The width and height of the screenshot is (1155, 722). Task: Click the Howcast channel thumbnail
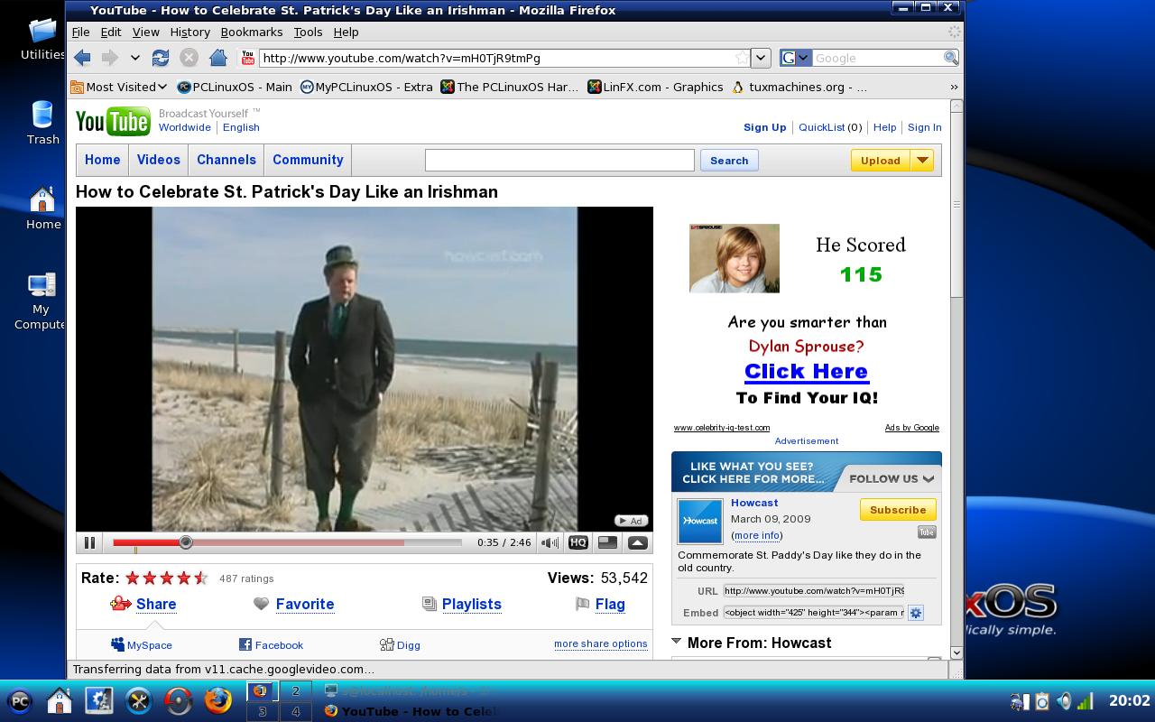click(700, 521)
